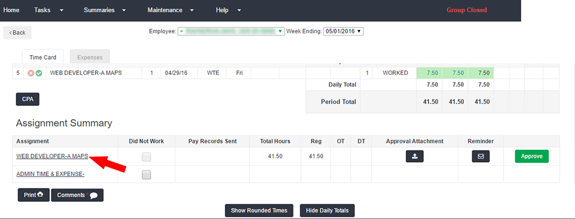Click the Approval Attachment column header
Viewport: 575px width, 219px height.
[x=415, y=141]
